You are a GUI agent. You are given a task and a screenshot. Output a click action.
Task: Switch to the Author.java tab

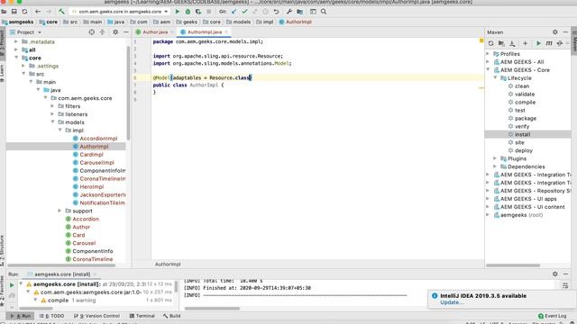[x=155, y=32]
